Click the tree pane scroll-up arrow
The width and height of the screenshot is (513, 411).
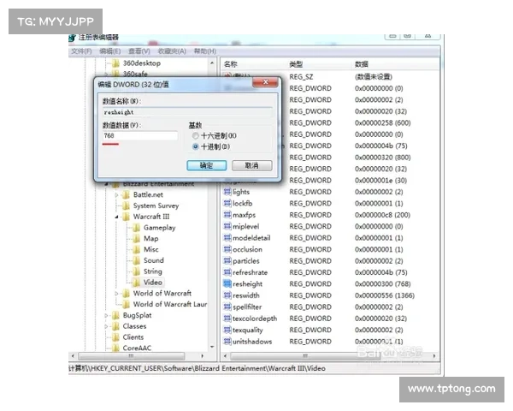(212, 63)
